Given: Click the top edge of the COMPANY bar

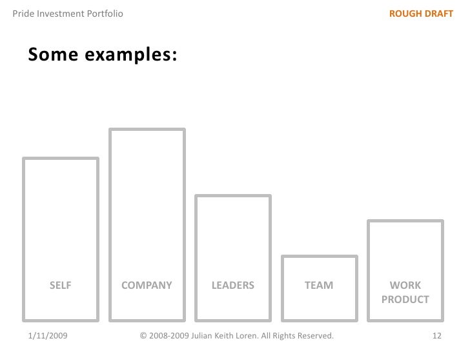Looking at the screenshot, I should pos(147,130).
